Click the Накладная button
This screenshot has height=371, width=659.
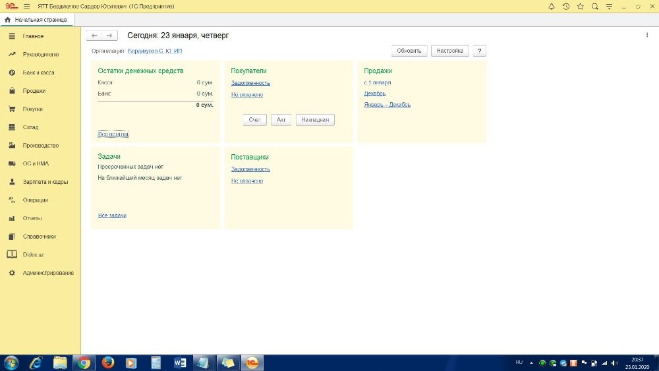tap(315, 120)
